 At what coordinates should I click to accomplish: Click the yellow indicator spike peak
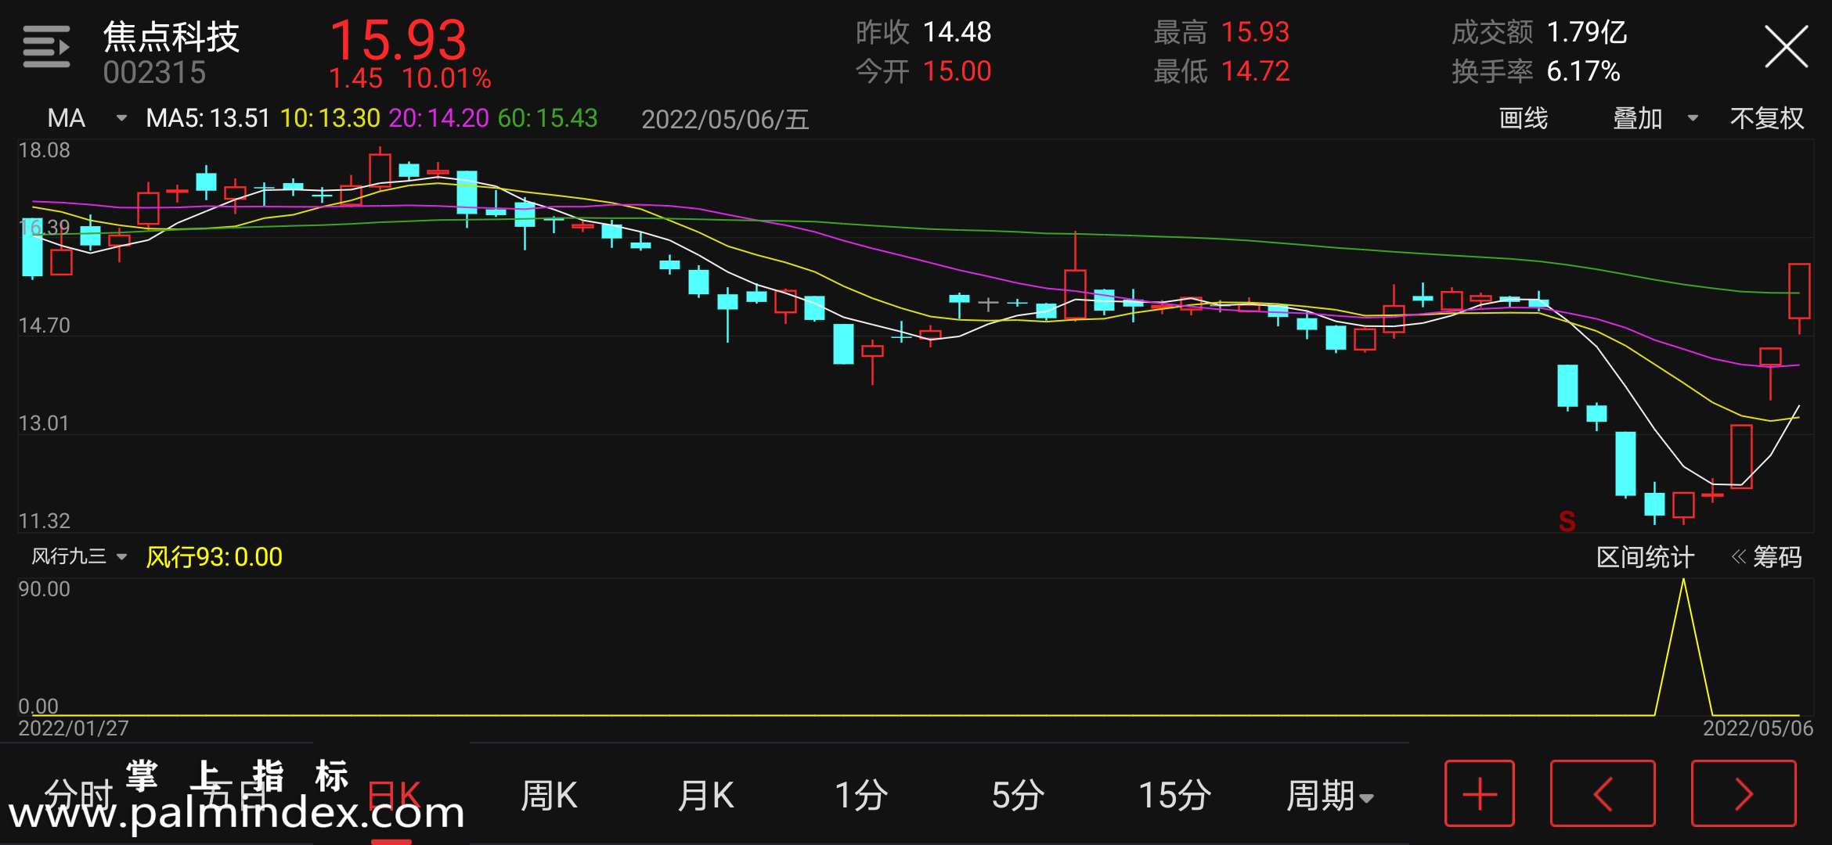(x=1683, y=581)
